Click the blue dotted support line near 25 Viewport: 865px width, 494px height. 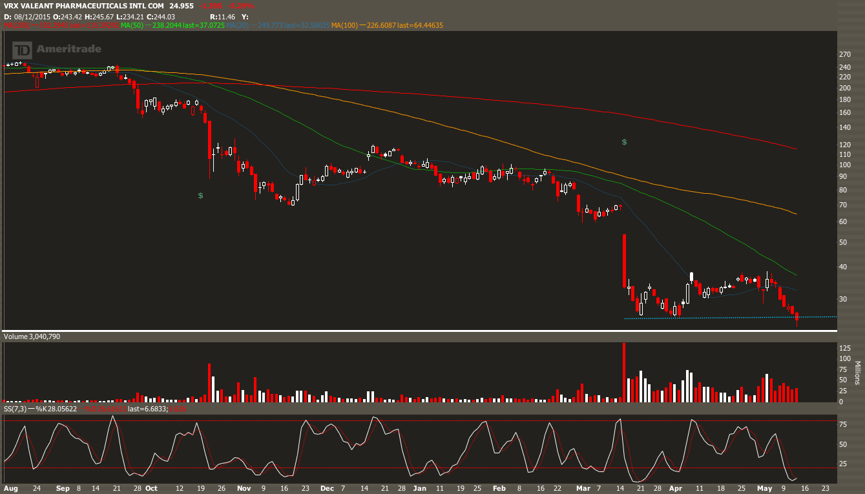(730, 318)
